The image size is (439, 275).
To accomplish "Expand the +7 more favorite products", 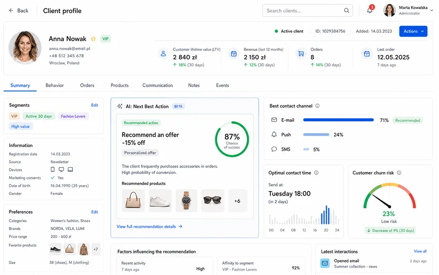I will point(96,249).
